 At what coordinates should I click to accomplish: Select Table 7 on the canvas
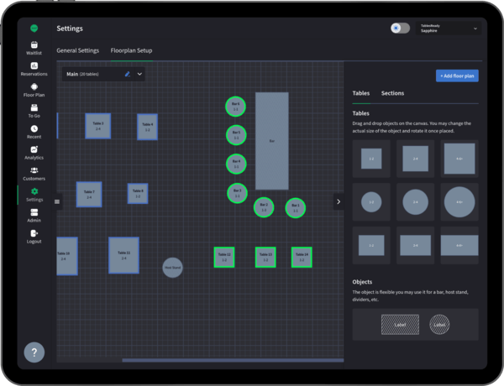89,195
